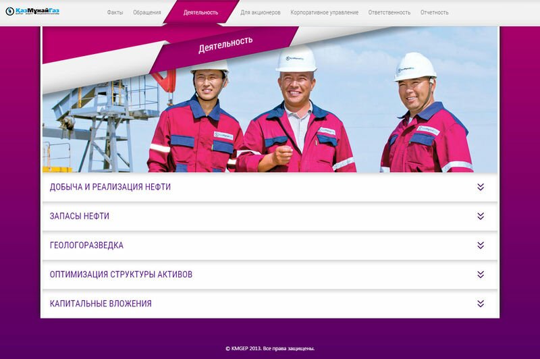Screen dimensions: 540x359
Task: Click Оптимизация структуры активов heading
Action: (121, 275)
